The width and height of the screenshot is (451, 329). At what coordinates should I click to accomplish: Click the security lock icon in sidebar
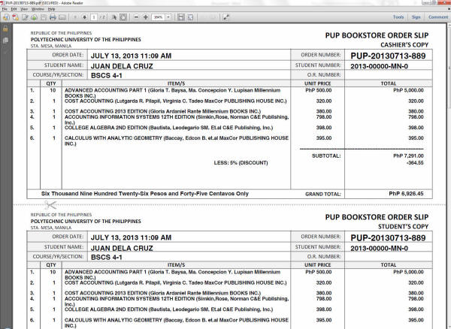[x=5, y=29]
